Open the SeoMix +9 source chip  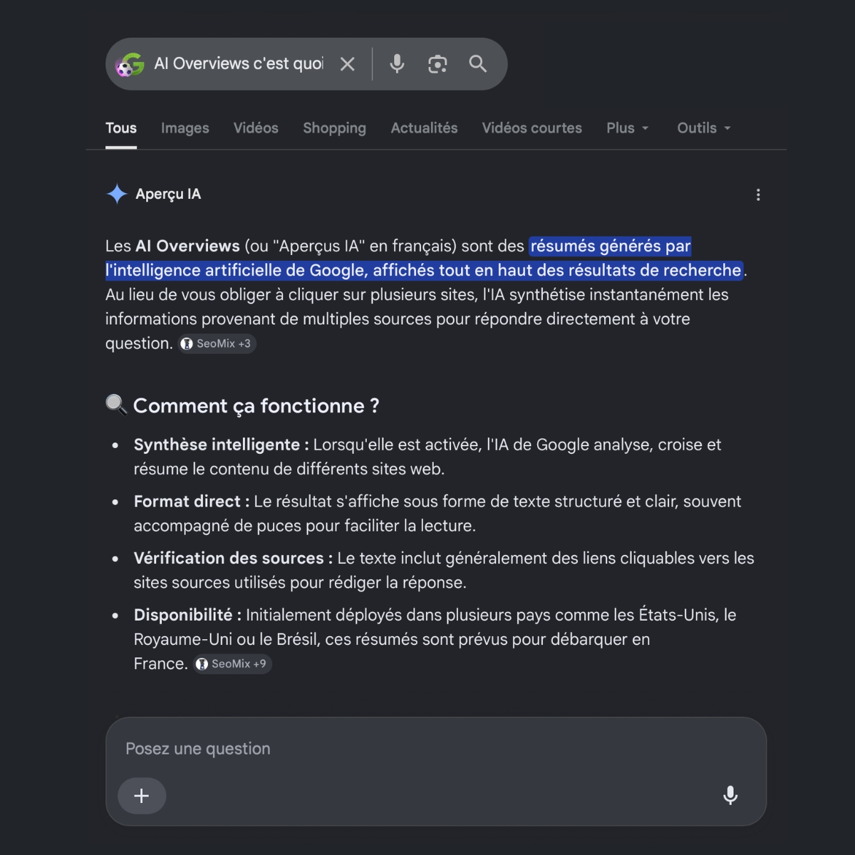point(232,664)
